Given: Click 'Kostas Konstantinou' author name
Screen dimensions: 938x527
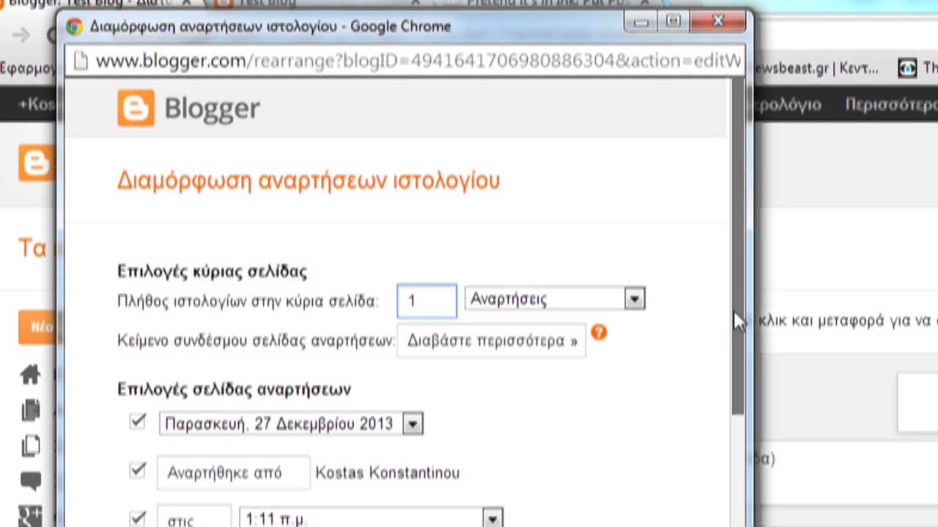Looking at the screenshot, I should (388, 473).
